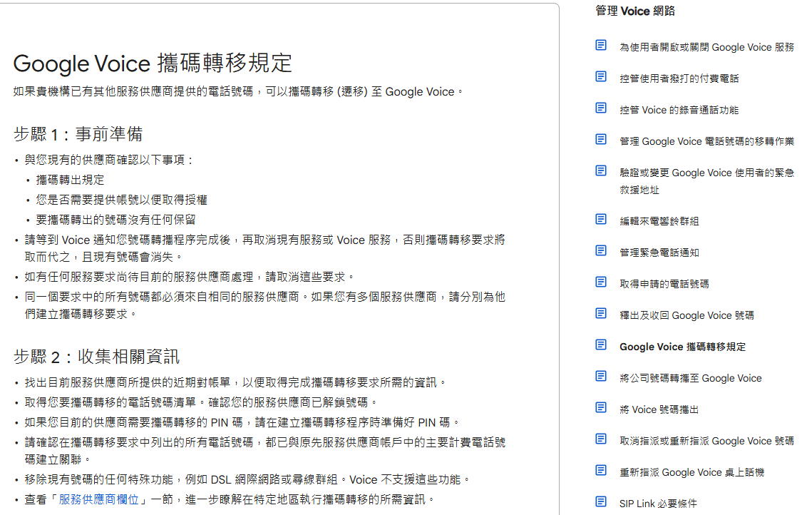This screenshot has height=515, width=802.
Task: Click document icon beside 編輯來電響鈴群組
Action: pyautogui.click(x=600, y=220)
